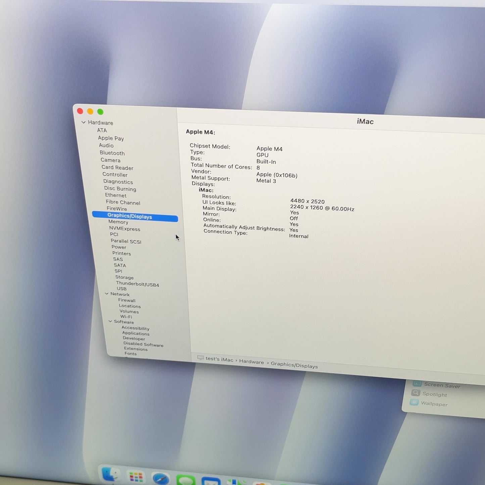Collapse the Software section chevron
Image resolution: width=485 pixels, height=485 pixels.
click(110, 321)
